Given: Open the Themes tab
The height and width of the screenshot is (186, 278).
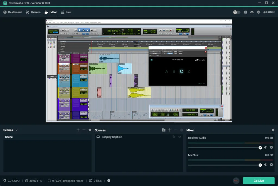Looking at the screenshot, I should click(x=33, y=12).
